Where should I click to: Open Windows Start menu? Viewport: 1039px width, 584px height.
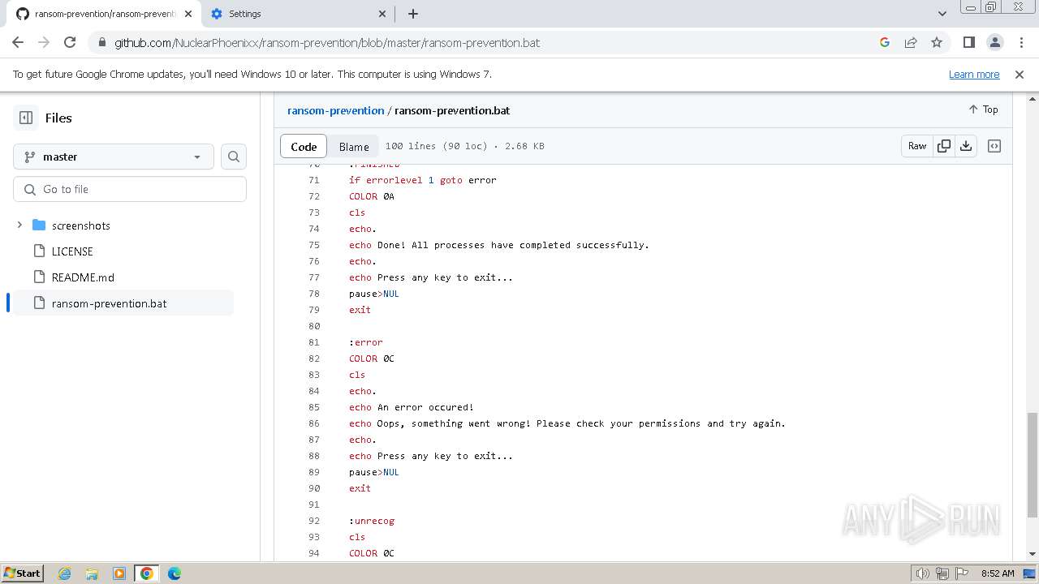pyautogui.click(x=23, y=573)
